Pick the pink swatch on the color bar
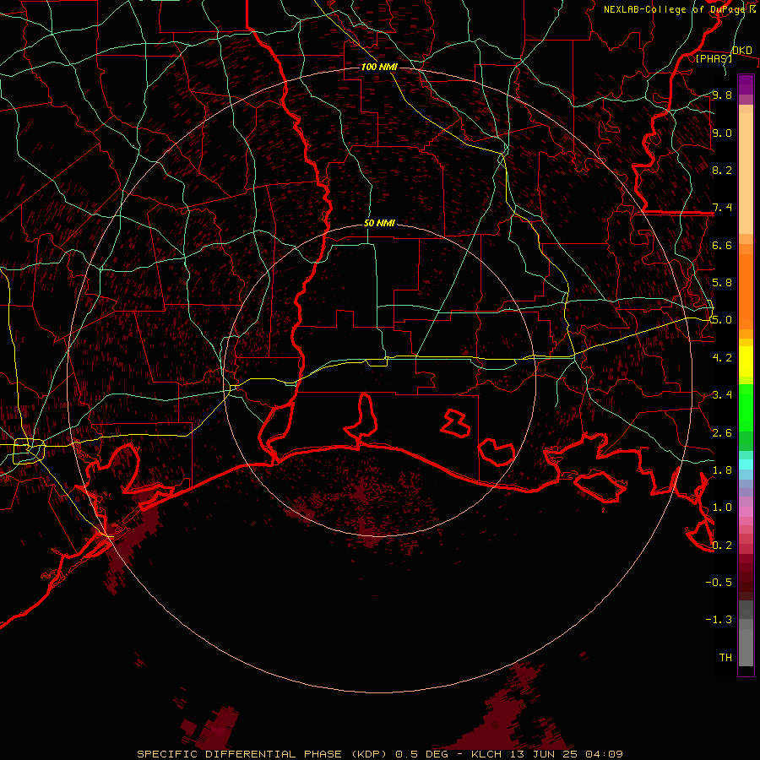Image resolution: width=760 pixels, height=760 pixels. tap(746, 512)
